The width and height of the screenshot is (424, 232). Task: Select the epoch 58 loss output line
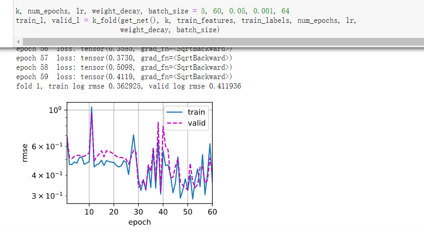124,67
